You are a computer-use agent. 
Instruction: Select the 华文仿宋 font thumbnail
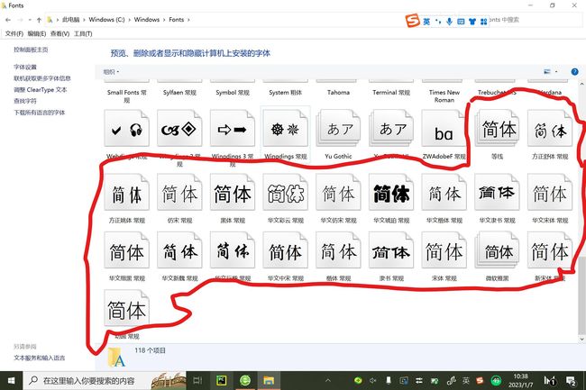click(338, 192)
